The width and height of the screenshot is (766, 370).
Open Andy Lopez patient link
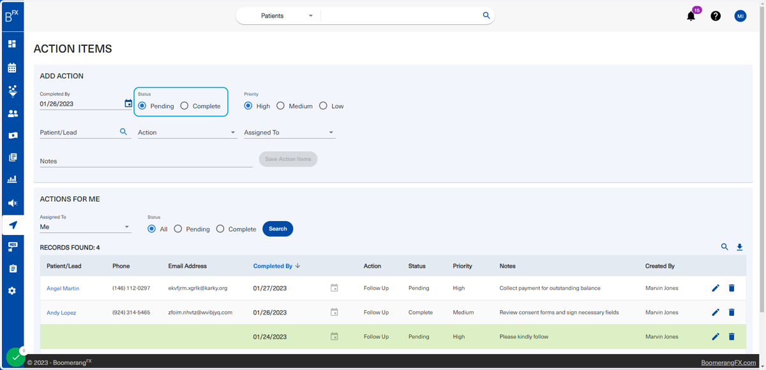(x=61, y=313)
